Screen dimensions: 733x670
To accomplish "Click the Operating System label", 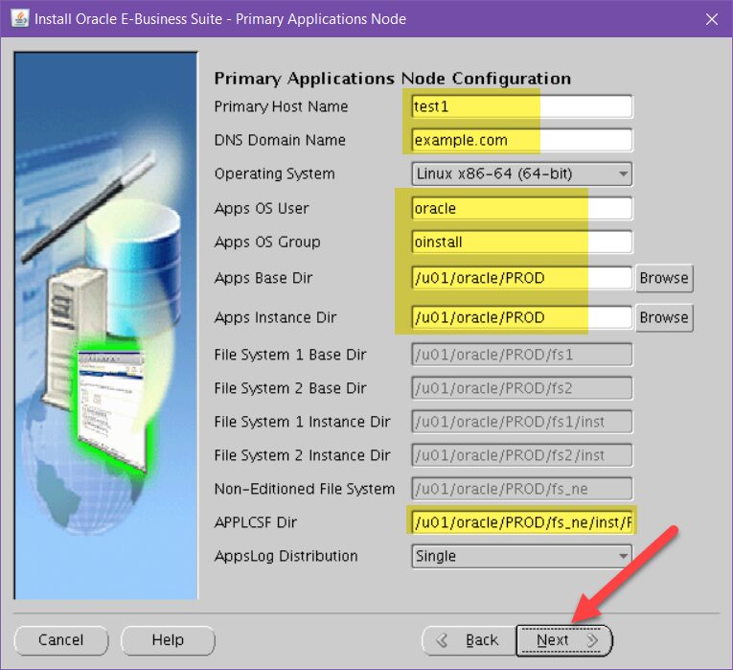I will click(x=274, y=173).
